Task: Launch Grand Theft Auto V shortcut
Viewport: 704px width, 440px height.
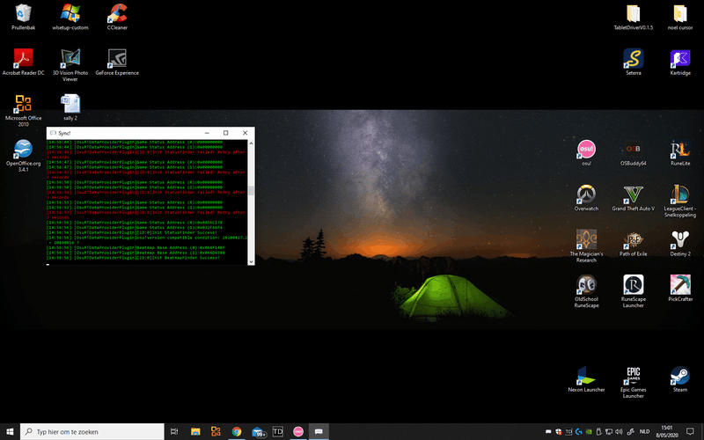Action: tap(633, 198)
